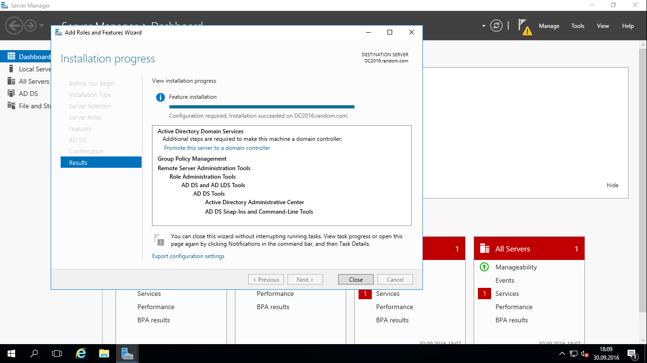Screen dimensions: 647x363
Task: Click the network icon in system tray
Action: pos(574,354)
